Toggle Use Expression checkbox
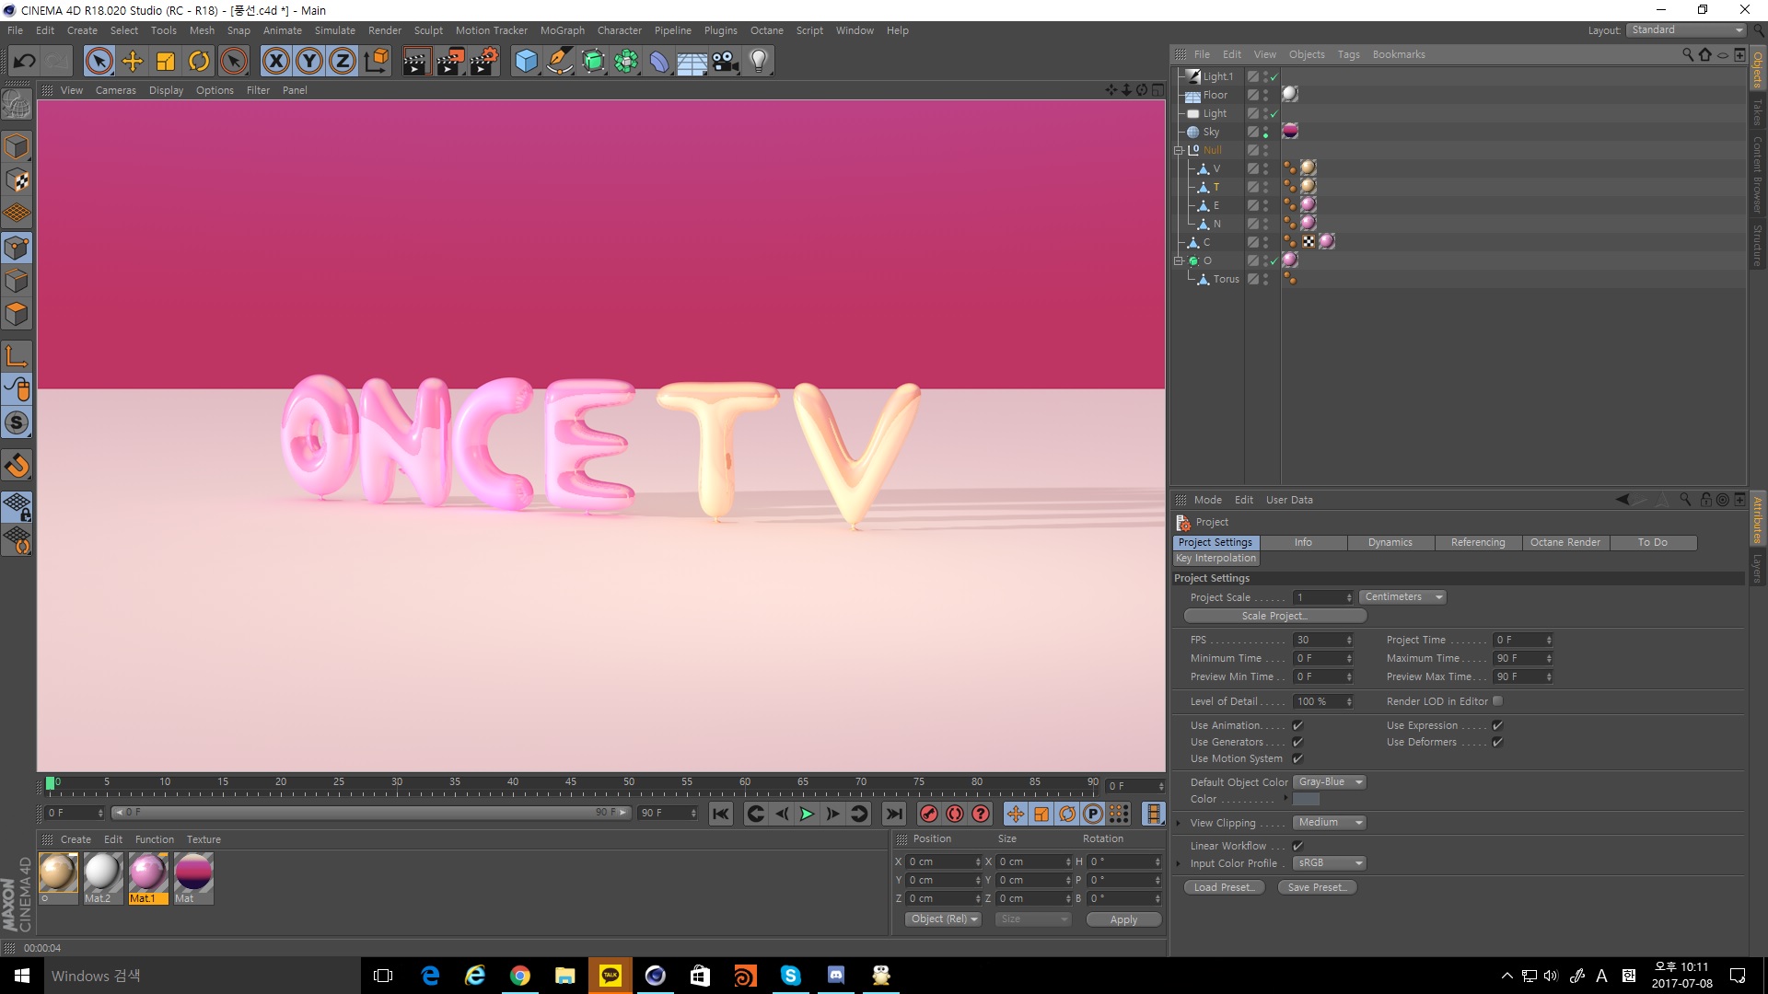Image resolution: width=1768 pixels, height=994 pixels. click(1497, 725)
